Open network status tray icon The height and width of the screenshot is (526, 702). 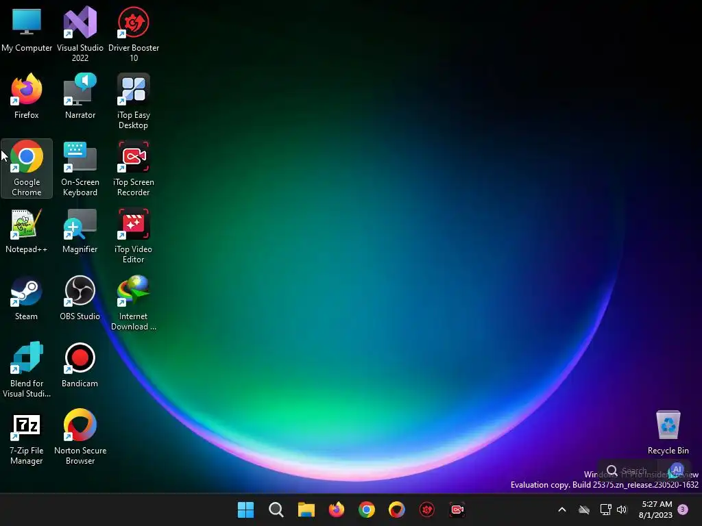[605, 510]
